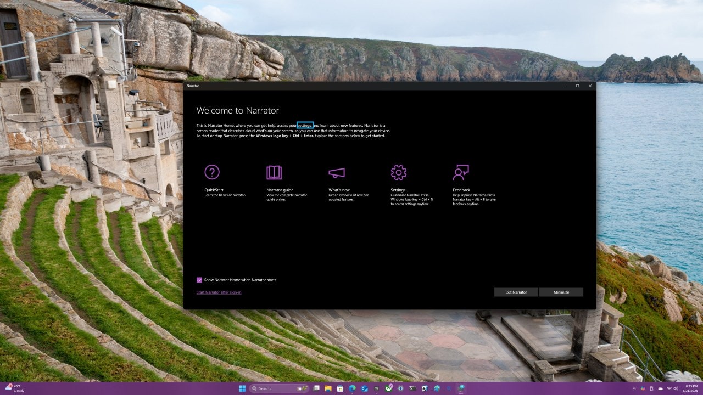The height and width of the screenshot is (395, 703).
Task: Launch the Xbox app from the taskbar
Action: pos(388,388)
